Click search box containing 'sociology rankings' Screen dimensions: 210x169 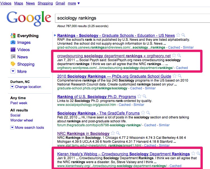[x=132, y=18]
